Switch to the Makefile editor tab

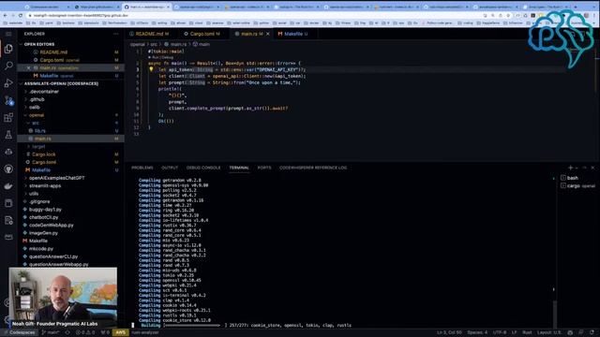pyautogui.click(x=293, y=34)
